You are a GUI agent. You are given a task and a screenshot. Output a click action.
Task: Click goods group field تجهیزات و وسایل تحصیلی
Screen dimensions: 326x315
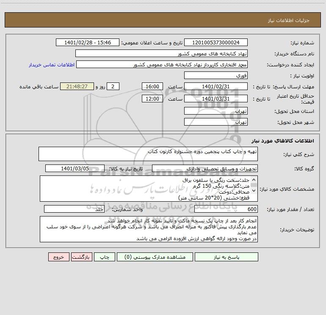[x=205, y=168]
